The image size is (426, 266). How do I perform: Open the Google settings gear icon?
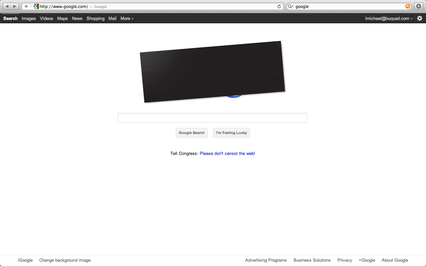click(x=420, y=18)
